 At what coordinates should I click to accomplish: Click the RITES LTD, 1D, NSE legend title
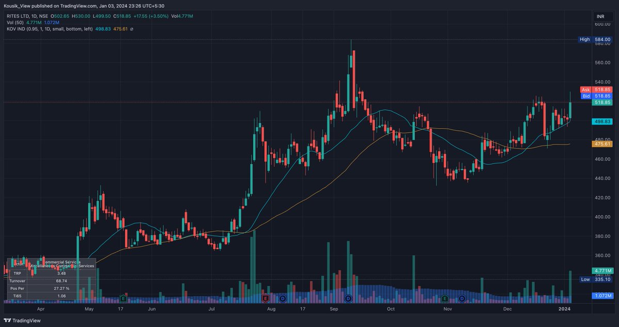26,16
